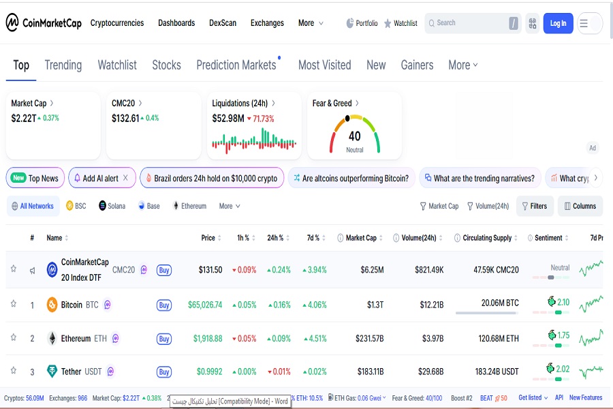This screenshot has width=613, height=409.
Task: Click the Tether coin logo
Action: (x=52, y=371)
